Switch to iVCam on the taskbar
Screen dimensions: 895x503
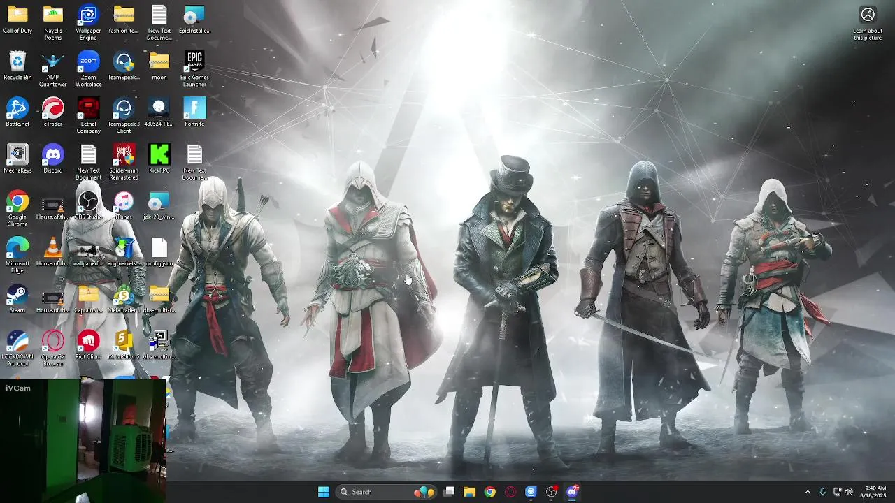click(x=531, y=492)
